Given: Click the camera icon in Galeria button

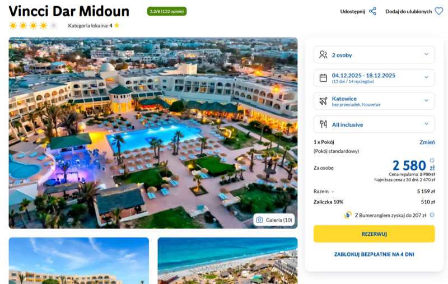Looking at the screenshot, I should [259, 220].
